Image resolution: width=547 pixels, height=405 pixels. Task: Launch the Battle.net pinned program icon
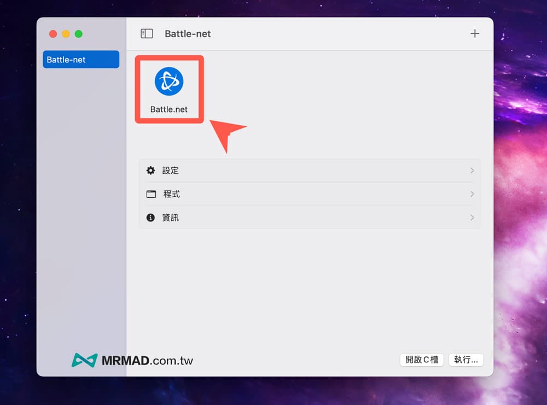coord(169,81)
